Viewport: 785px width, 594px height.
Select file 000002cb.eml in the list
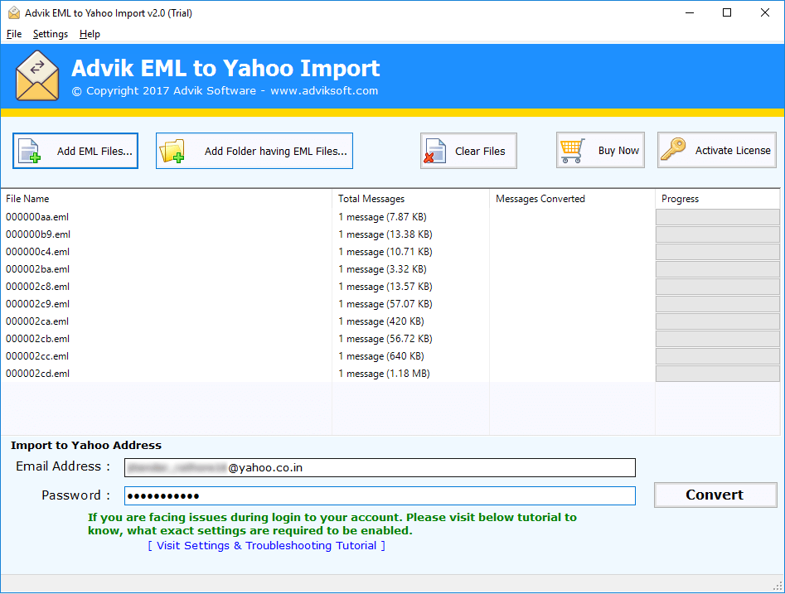pyautogui.click(x=37, y=339)
